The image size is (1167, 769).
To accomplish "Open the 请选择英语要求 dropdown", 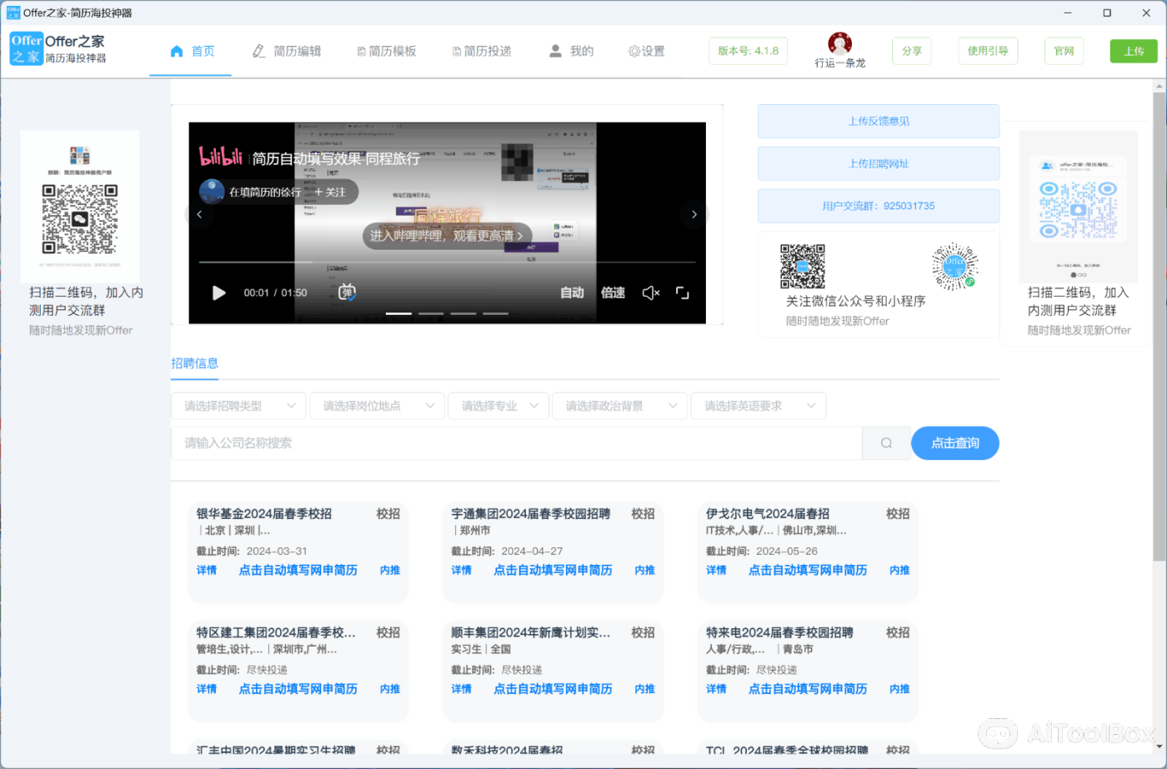I will coord(759,406).
